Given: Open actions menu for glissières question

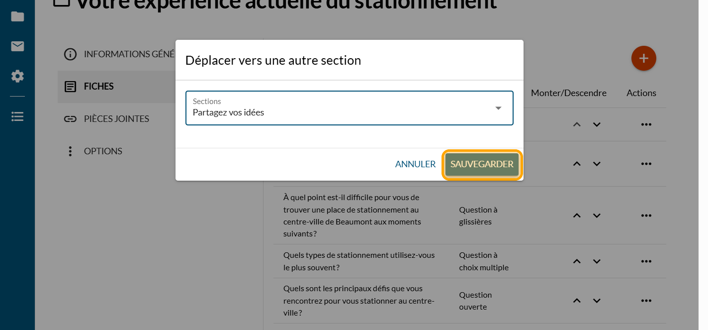Looking at the screenshot, I should click(646, 216).
